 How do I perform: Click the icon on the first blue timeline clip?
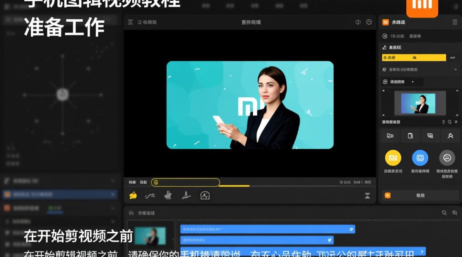coord(351,229)
